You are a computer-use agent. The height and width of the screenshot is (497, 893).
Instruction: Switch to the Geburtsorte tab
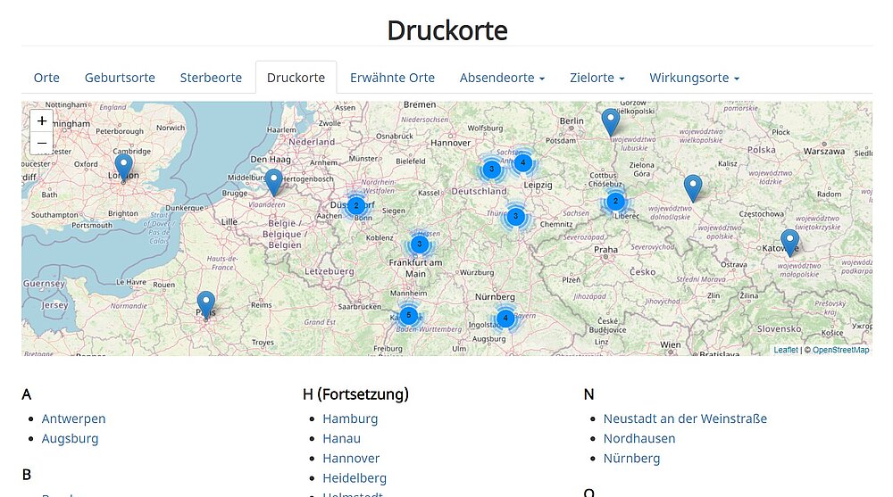(120, 78)
